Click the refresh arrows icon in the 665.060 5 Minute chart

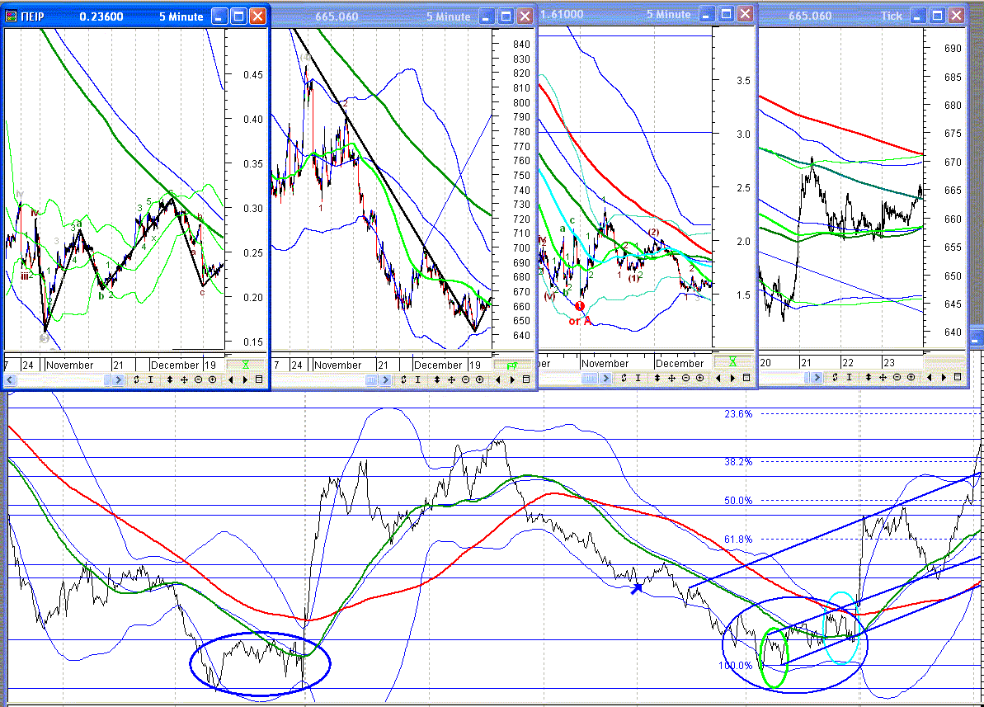tap(403, 379)
